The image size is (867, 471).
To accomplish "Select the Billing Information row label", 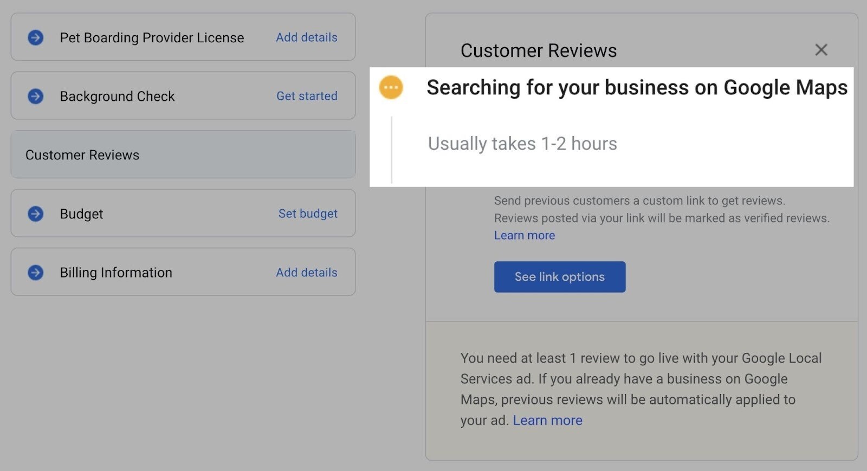I will tap(116, 272).
